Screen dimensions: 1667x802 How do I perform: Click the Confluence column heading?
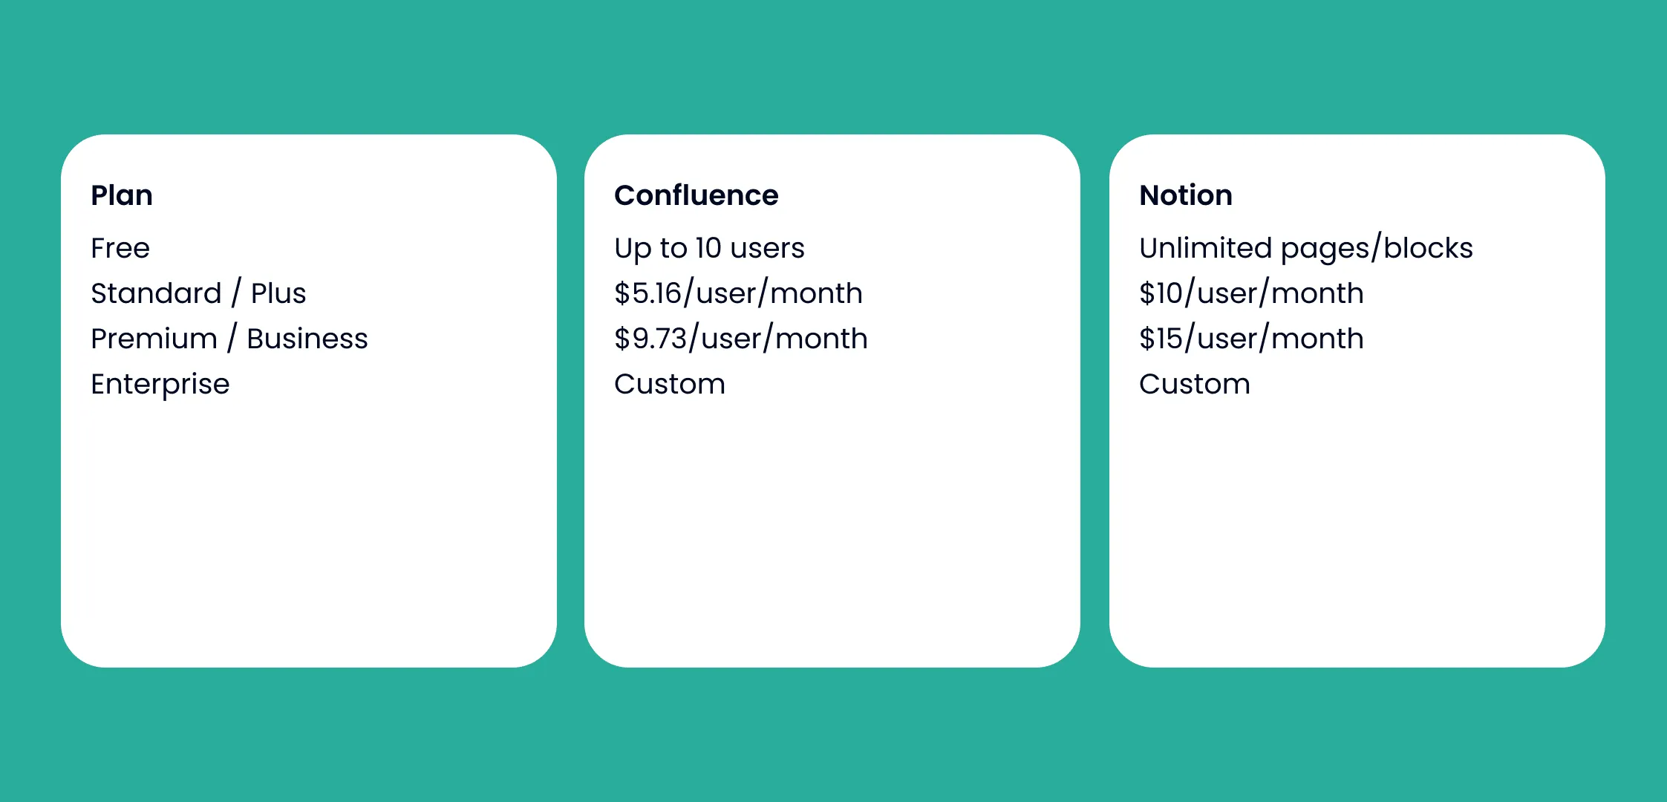[x=696, y=195]
